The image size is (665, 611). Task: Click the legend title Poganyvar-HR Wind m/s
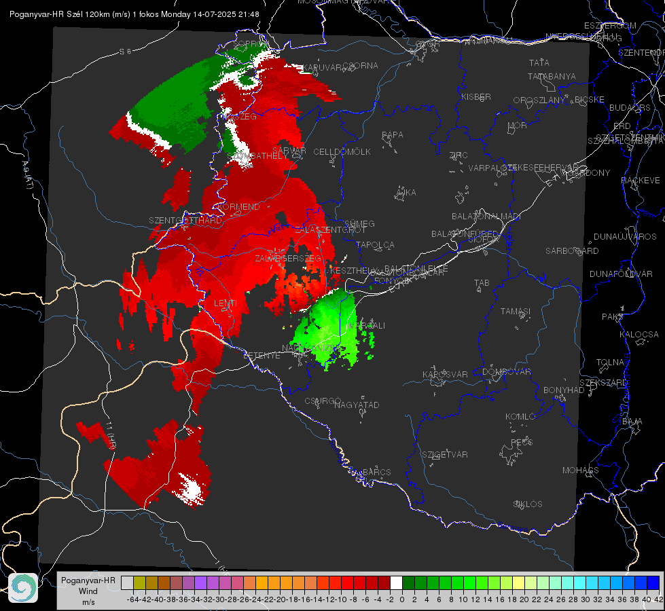[88, 591]
